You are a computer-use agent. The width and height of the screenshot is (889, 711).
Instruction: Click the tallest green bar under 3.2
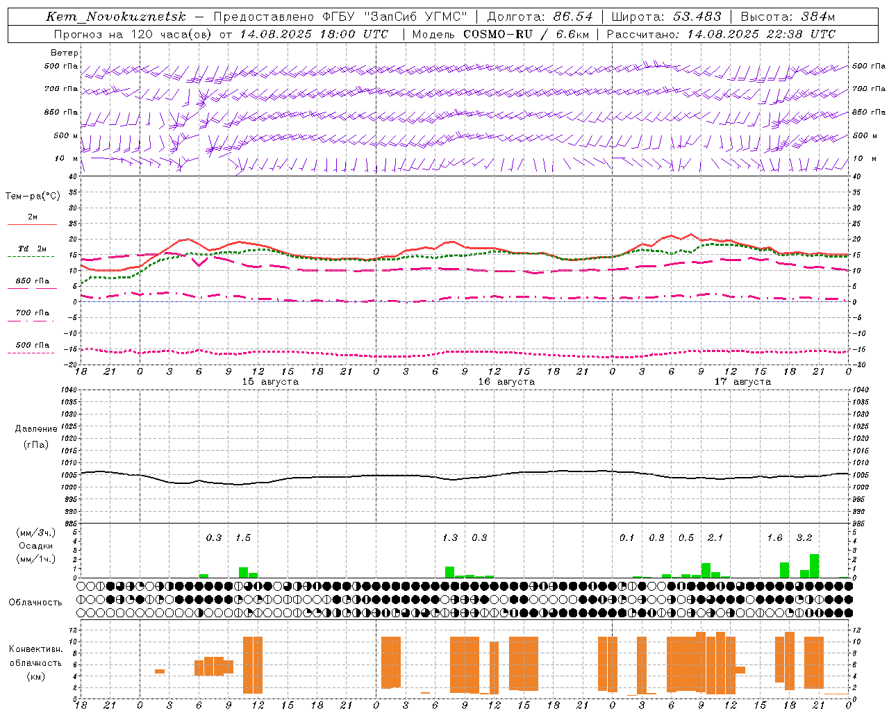coord(814,566)
